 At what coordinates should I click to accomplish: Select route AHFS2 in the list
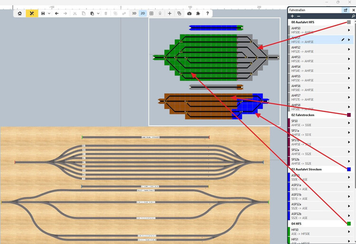[x=320, y=49]
